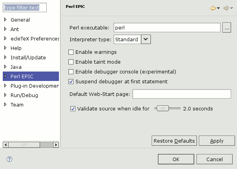237x169 pixels.
Task: Expand the Ant tree node
Action: [5, 29]
